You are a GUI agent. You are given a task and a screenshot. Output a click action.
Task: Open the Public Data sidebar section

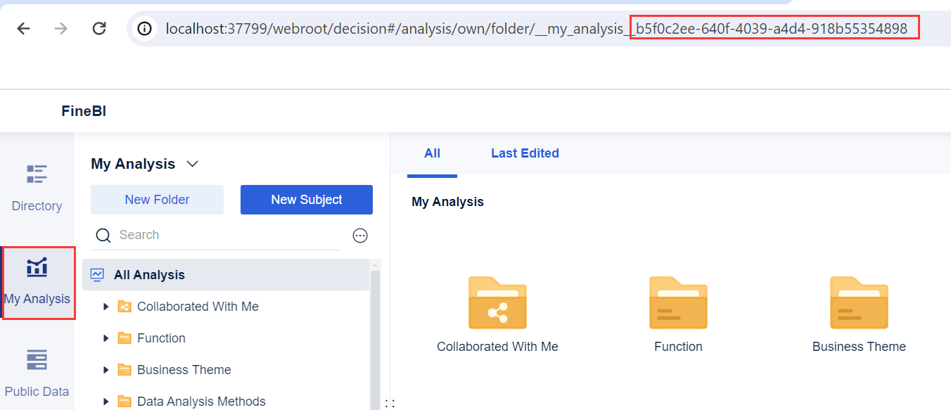[37, 373]
